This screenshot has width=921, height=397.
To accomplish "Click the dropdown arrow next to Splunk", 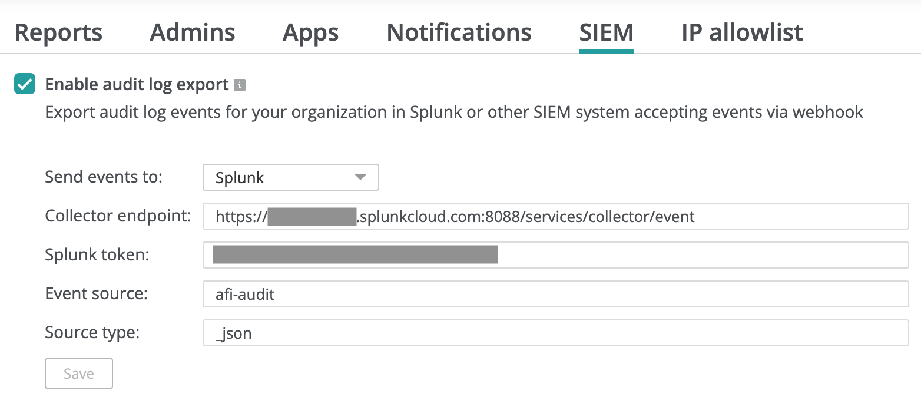I will click(x=360, y=177).
